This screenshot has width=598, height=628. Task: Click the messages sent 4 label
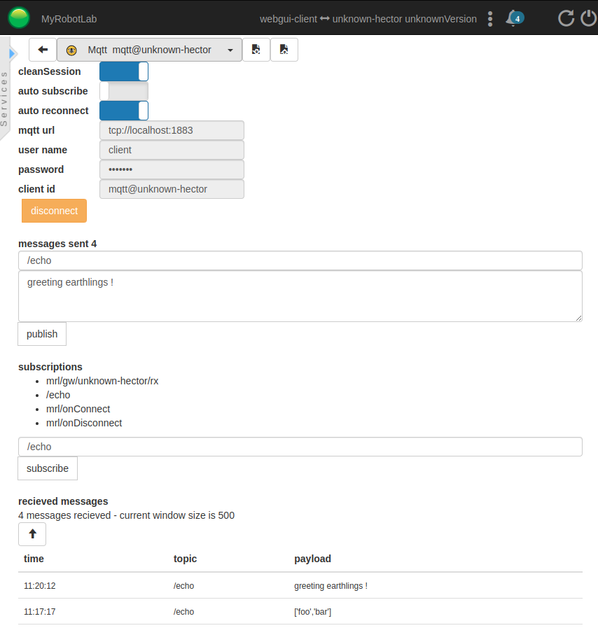pyautogui.click(x=57, y=244)
